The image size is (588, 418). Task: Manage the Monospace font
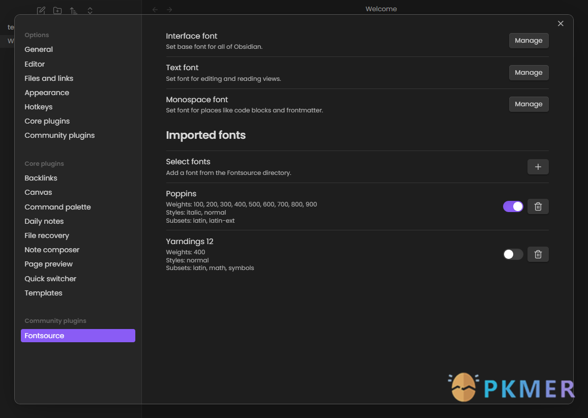(529, 104)
